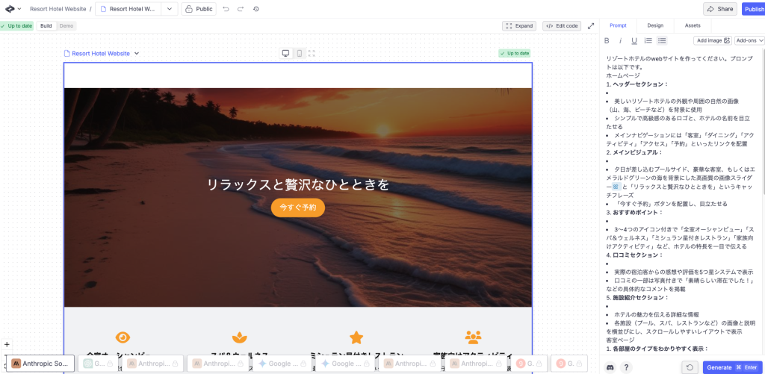The height and width of the screenshot is (374, 765).
Task: Select the Anthropic browser tab at bottom
Action: [x=40, y=364]
